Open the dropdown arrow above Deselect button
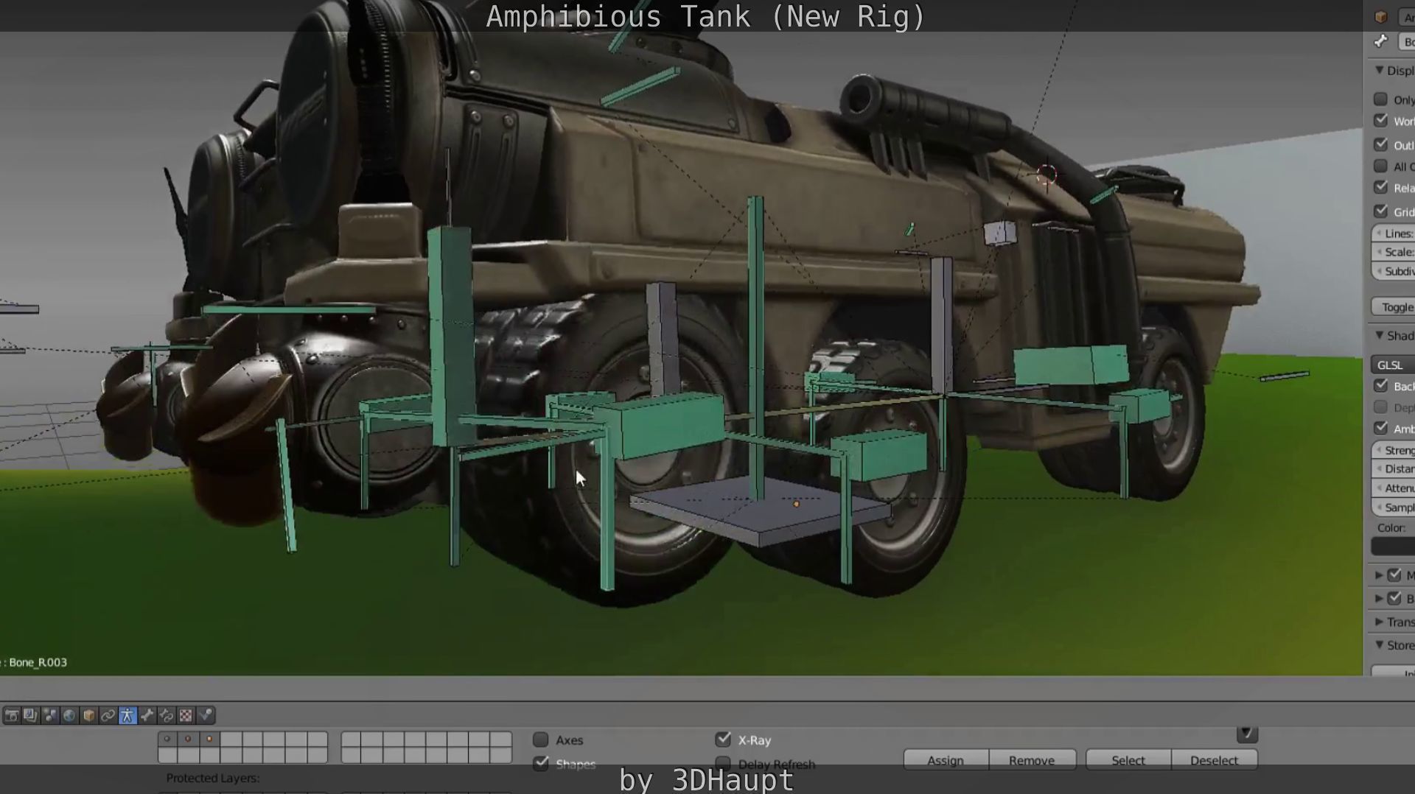The height and width of the screenshot is (794, 1415). [1247, 734]
